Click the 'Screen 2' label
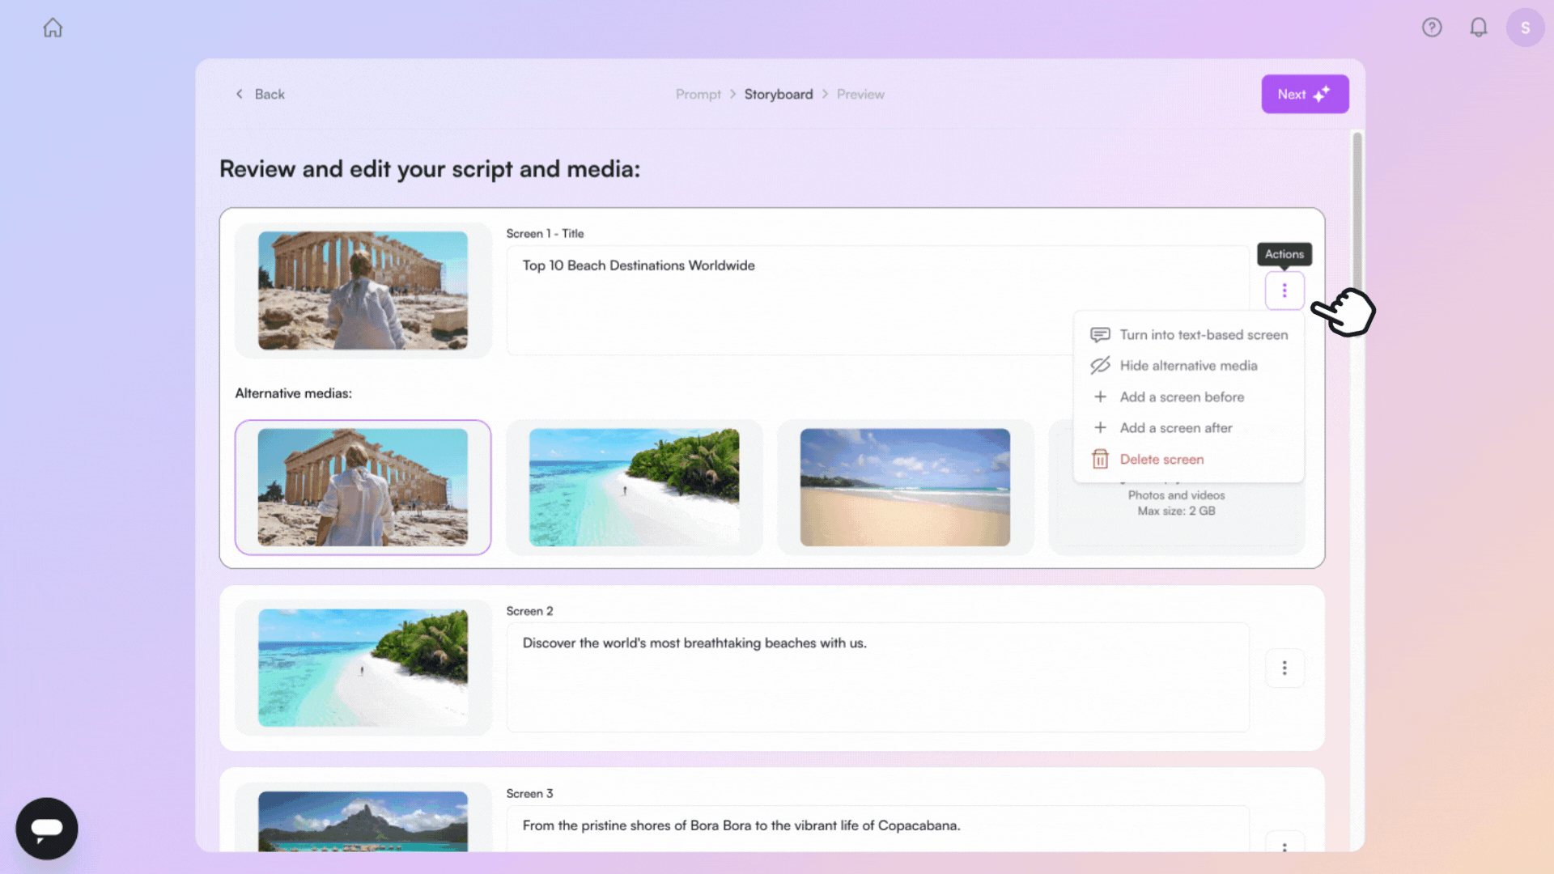The width and height of the screenshot is (1554, 874). pos(529,611)
